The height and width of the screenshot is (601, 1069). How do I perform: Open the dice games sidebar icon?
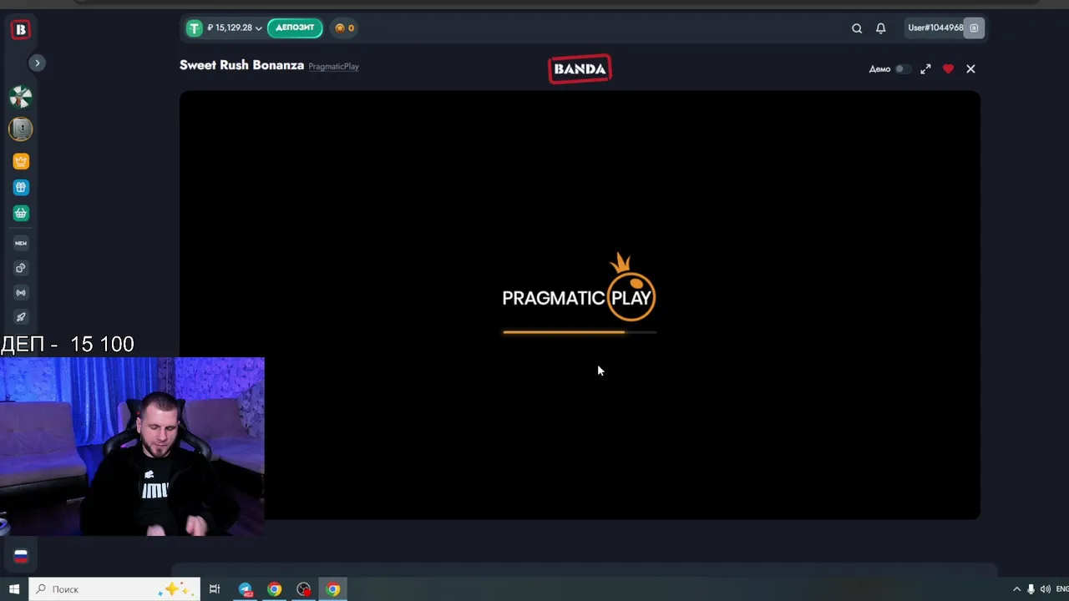(21, 268)
